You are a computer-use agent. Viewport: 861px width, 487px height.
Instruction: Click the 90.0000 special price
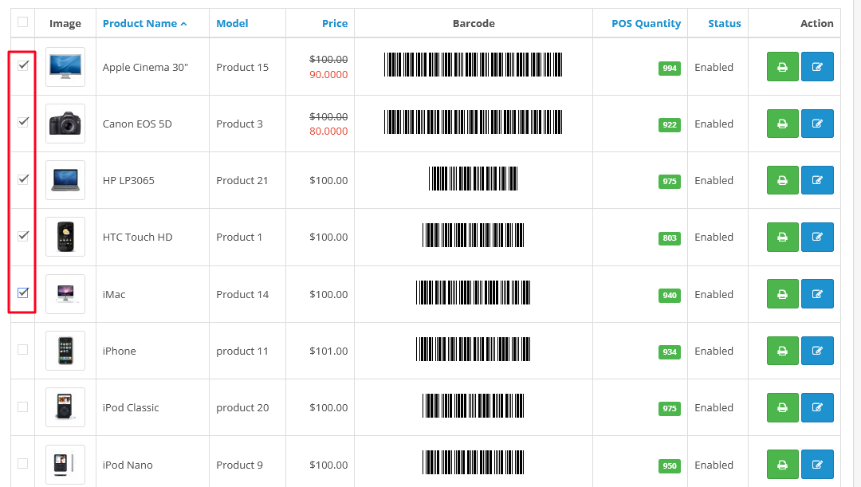tap(328, 75)
